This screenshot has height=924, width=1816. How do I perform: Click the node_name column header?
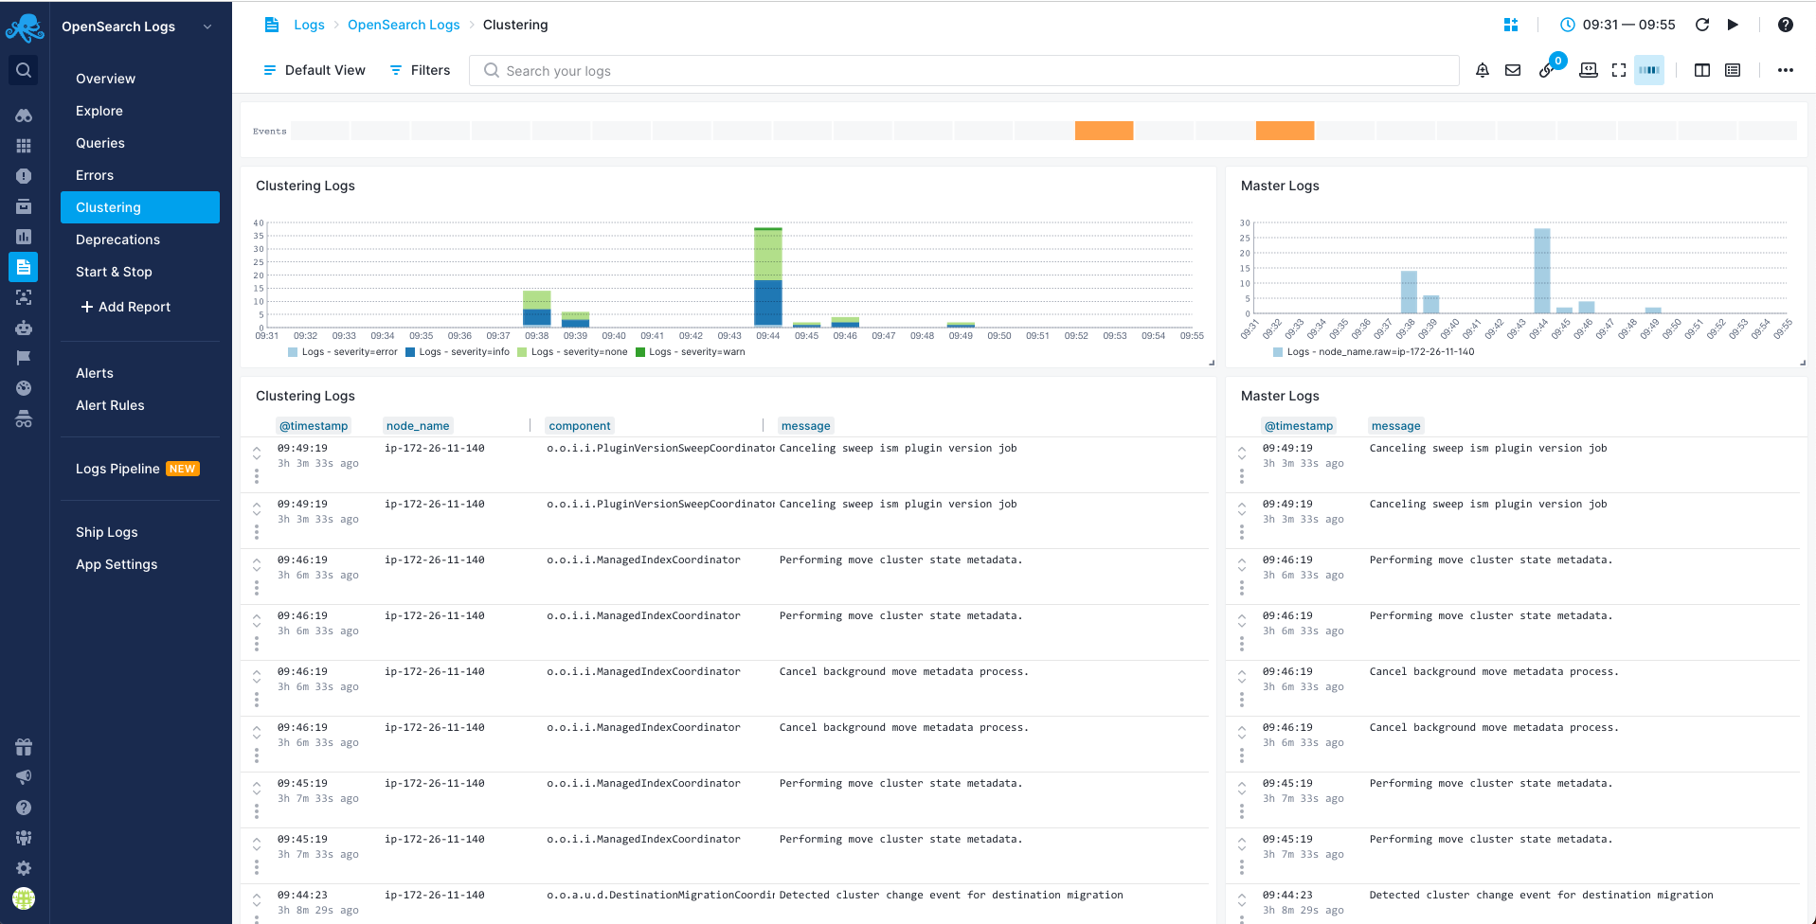click(x=418, y=426)
